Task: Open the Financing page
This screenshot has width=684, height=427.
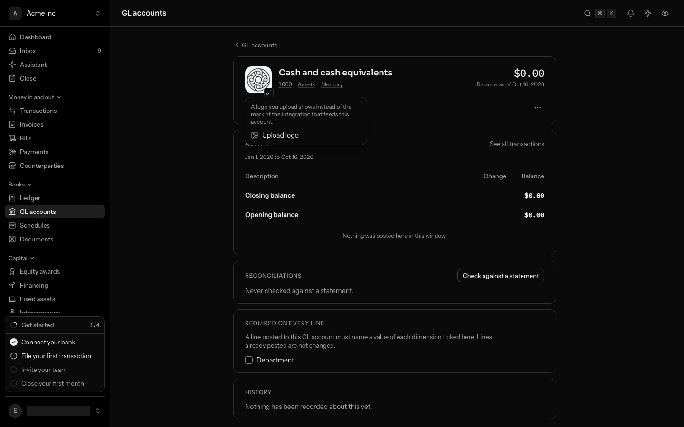Action: 55,285
